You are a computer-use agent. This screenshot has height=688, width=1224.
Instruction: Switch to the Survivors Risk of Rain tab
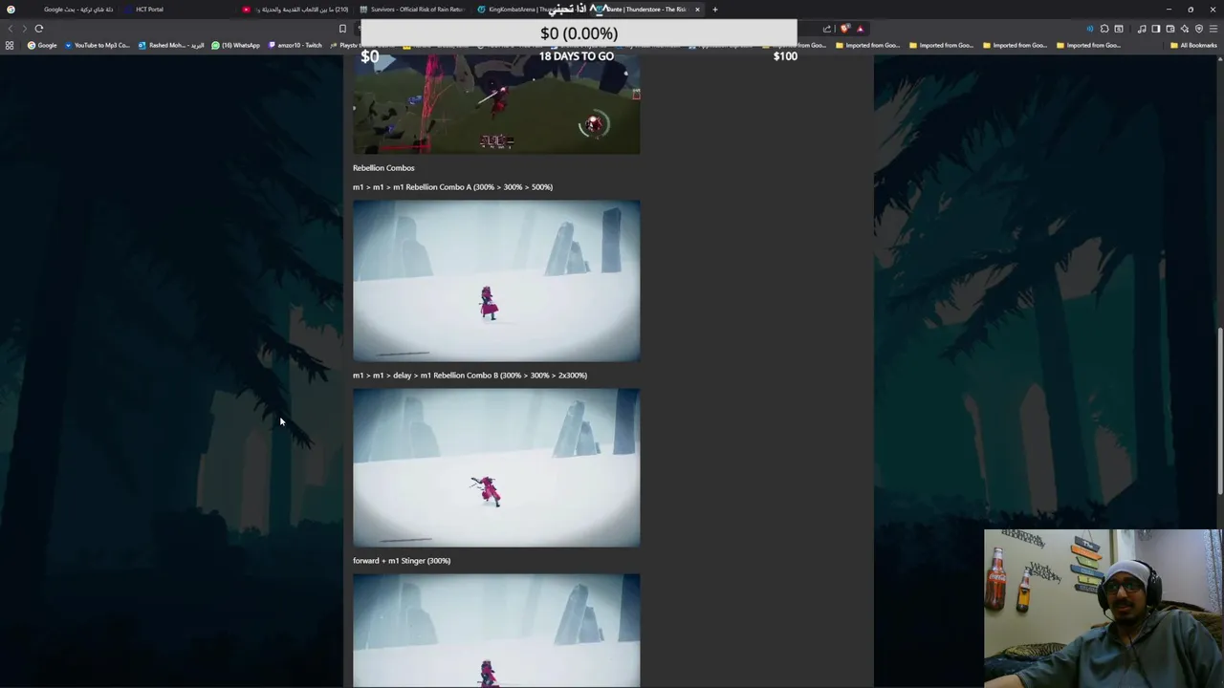[x=411, y=10]
